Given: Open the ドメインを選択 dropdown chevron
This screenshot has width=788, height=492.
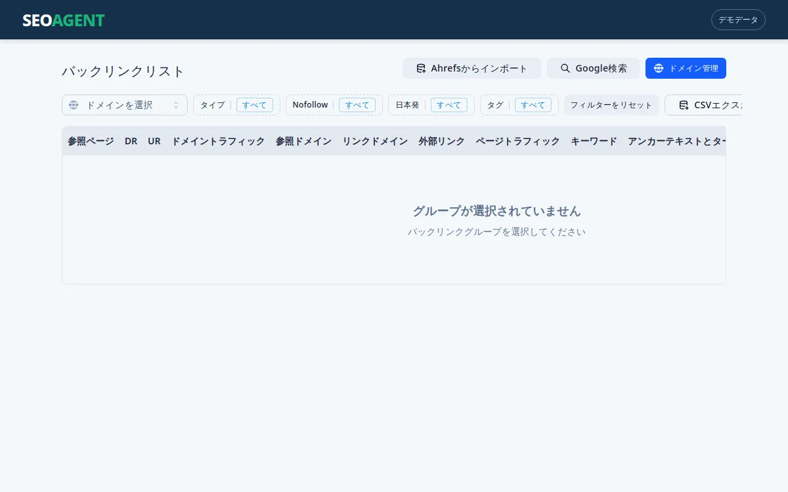Looking at the screenshot, I should tap(176, 105).
